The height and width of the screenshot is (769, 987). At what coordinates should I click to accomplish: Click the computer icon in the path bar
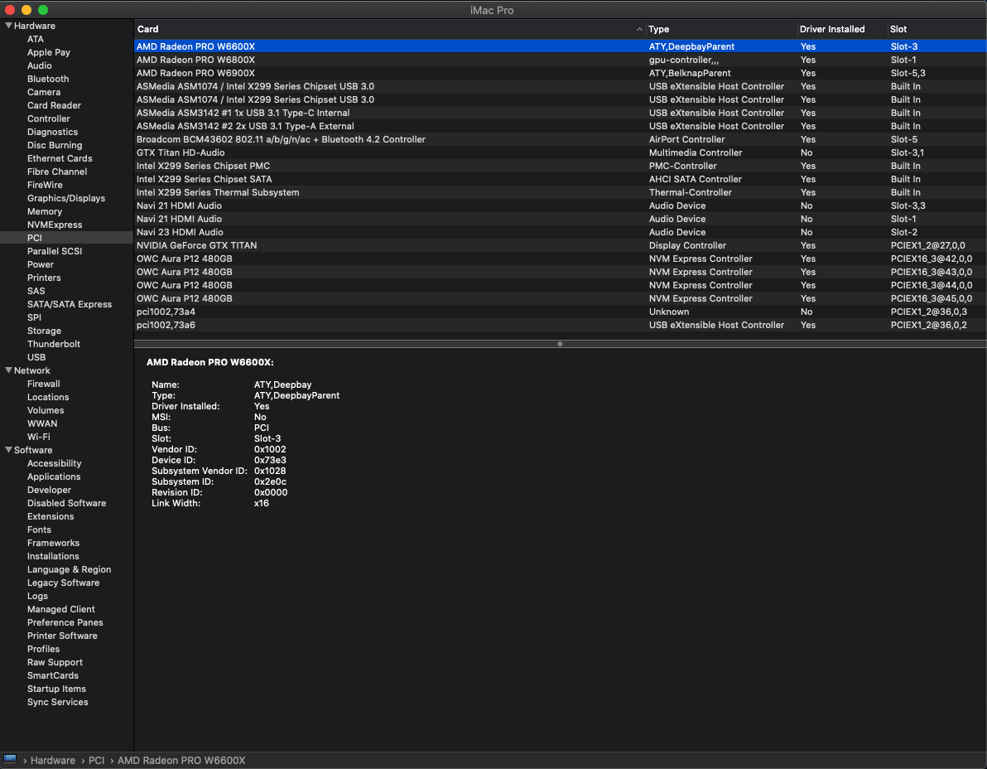click(x=10, y=760)
